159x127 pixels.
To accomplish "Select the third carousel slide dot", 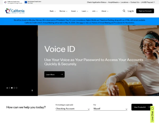I will point(14,88).
